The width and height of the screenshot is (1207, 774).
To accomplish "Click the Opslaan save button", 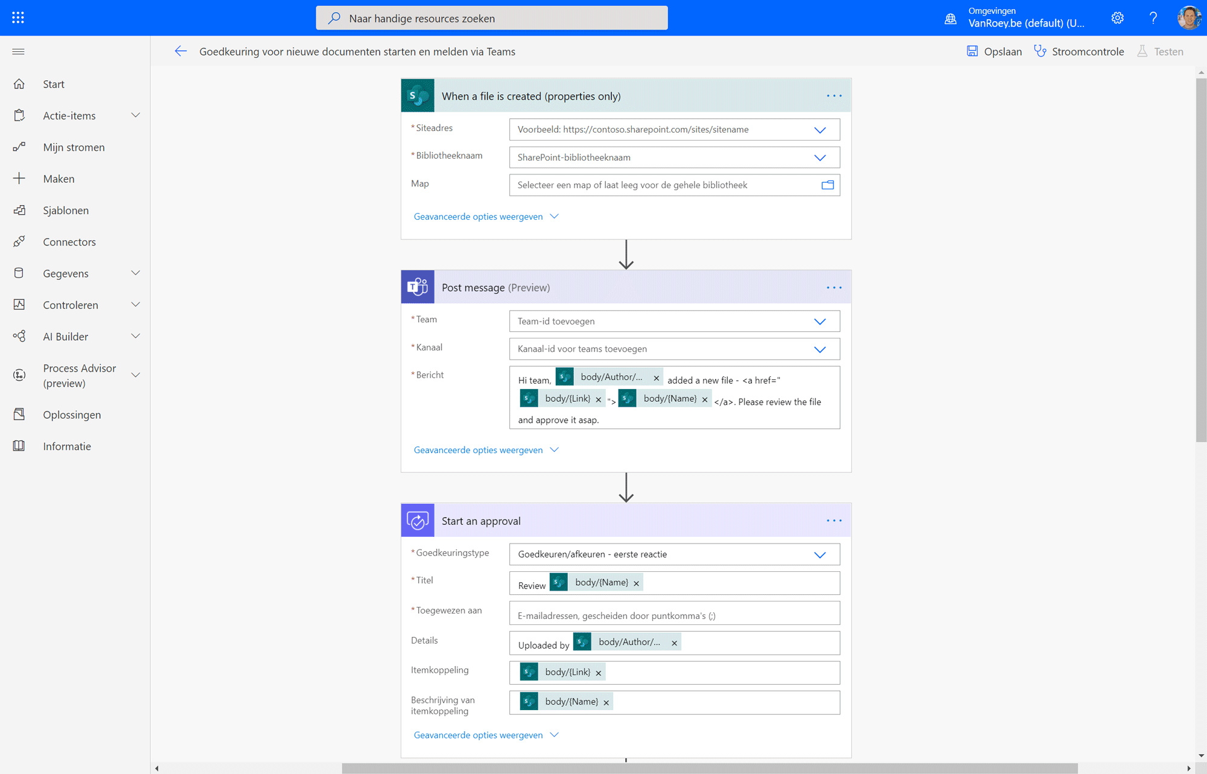I will tap(994, 51).
